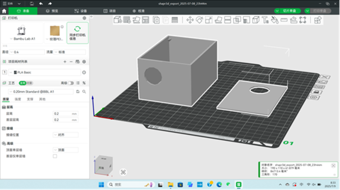Image resolution: width=340 pixels, height=190 pixels.
Task: Open the Text shape tool
Action: pyautogui.click(x=266, y=19)
